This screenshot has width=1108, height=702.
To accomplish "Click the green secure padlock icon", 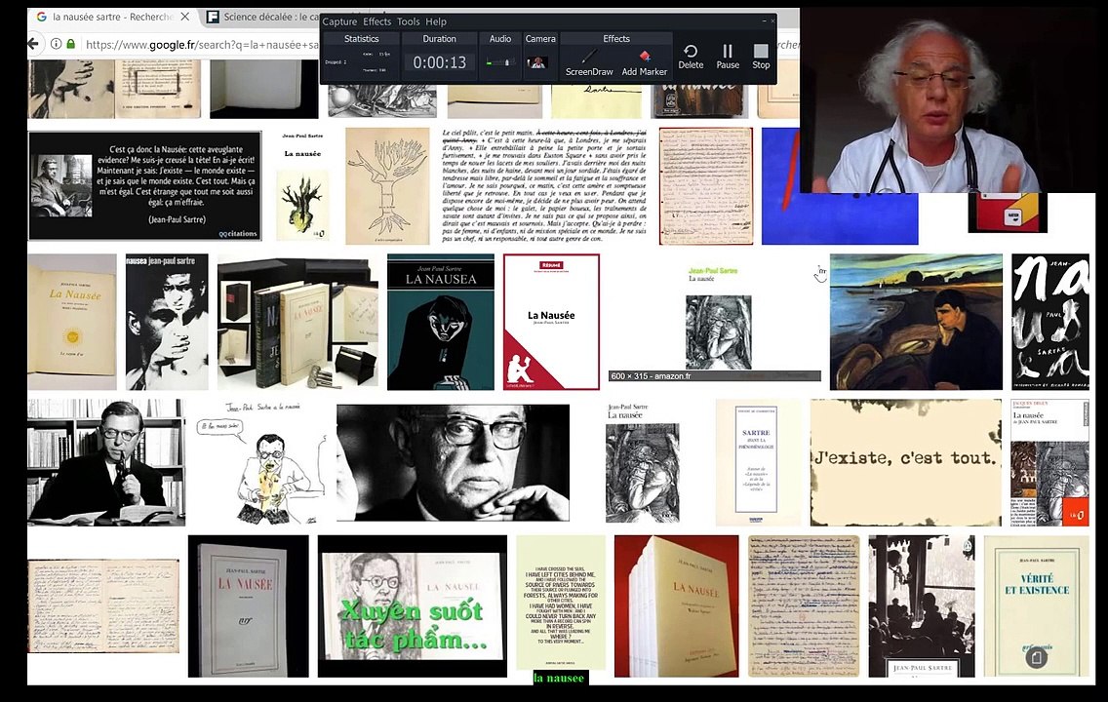I will pos(70,44).
